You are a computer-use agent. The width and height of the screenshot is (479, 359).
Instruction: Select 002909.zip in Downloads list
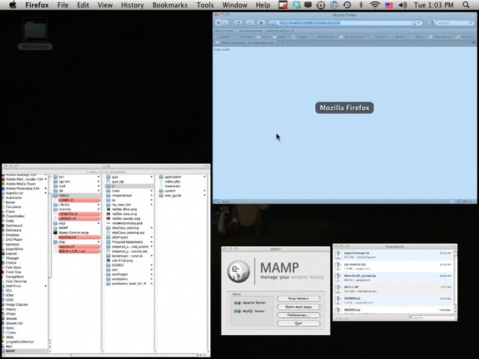[x=393, y=301]
